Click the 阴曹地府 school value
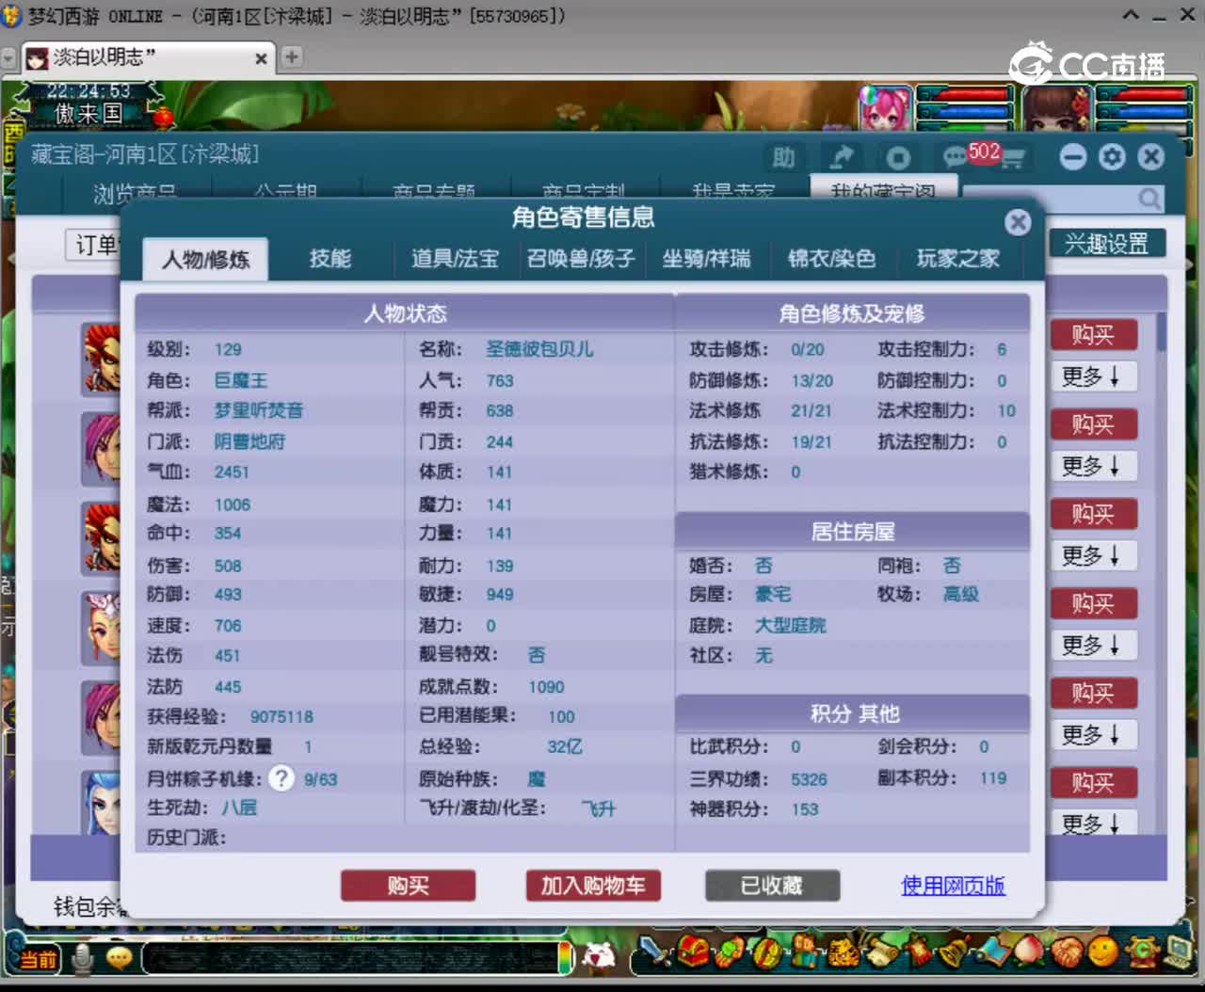The height and width of the screenshot is (992, 1205). (x=249, y=441)
